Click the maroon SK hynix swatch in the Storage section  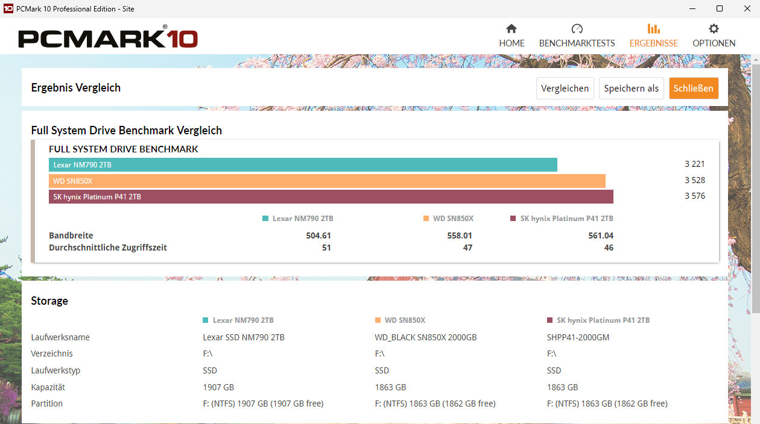pos(549,320)
